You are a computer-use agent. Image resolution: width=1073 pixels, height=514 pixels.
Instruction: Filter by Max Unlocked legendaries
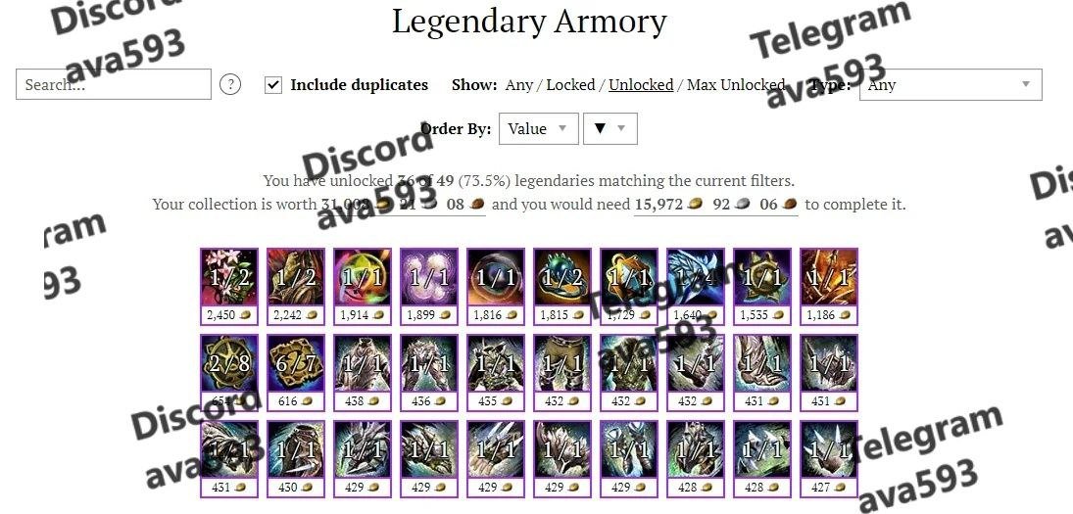click(736, 85)
